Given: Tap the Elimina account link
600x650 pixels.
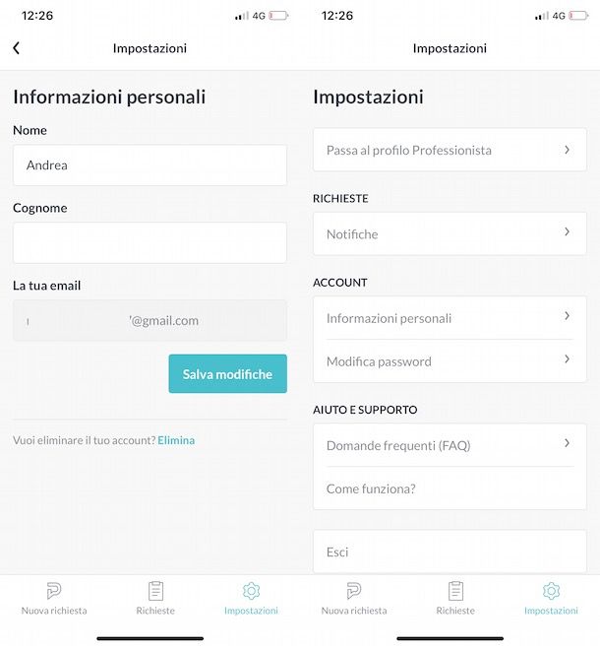Looking at the screenshot, I should coord(176,440).
